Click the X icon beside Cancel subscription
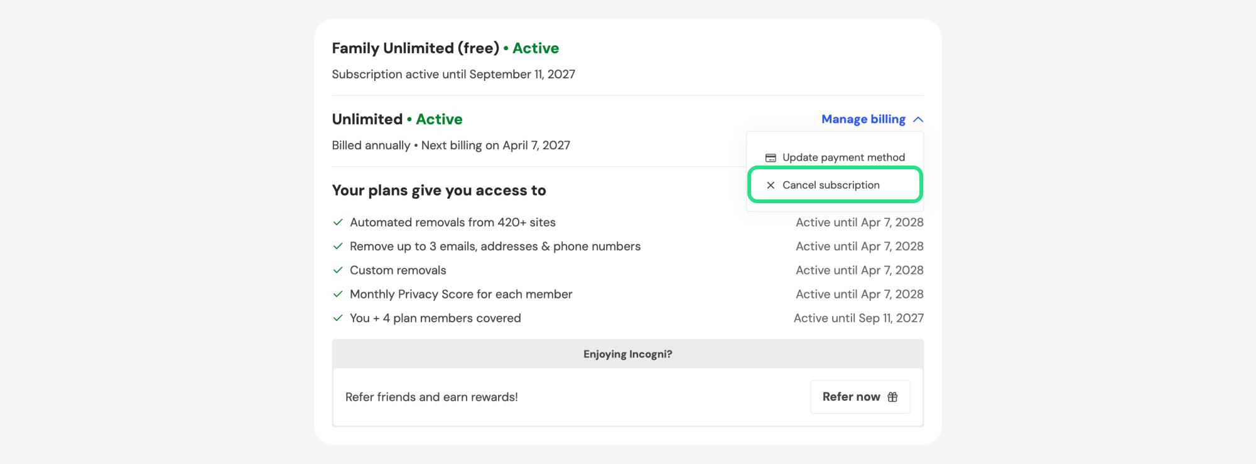This screenshot has height=464, width=1256. tap(771, 185)
